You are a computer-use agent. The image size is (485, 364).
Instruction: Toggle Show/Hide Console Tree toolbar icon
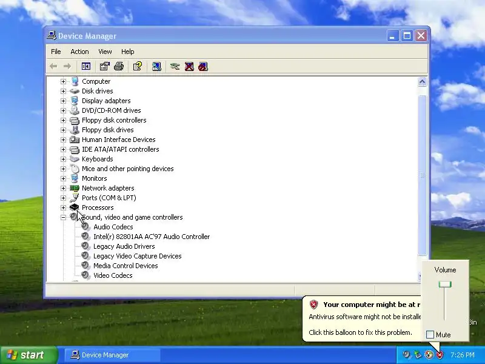(x=86, y=66)
